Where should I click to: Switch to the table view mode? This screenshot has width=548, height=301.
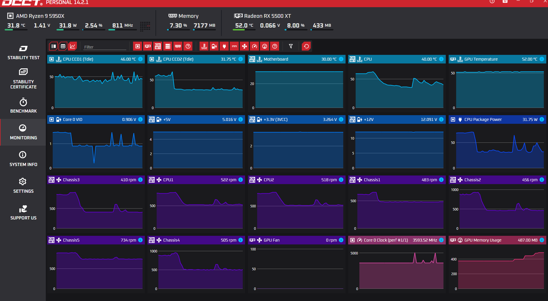pyautogui.click(x=63, y=46)
